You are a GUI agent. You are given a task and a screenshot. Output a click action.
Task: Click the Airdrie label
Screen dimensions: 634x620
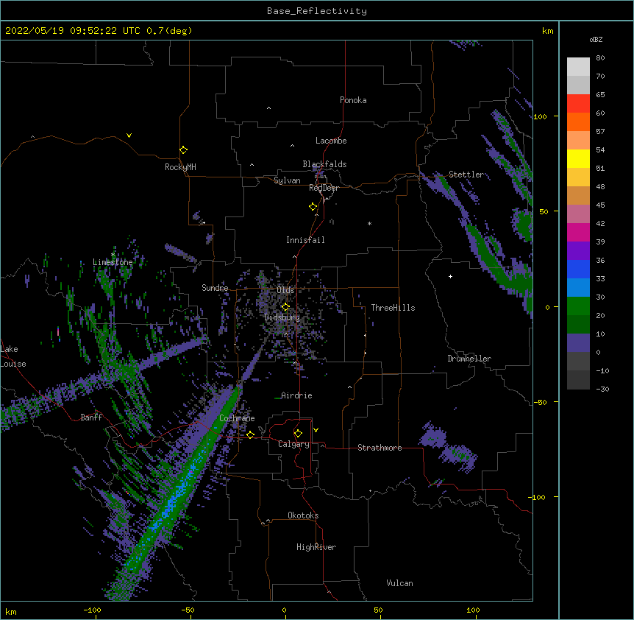point(296,395)
